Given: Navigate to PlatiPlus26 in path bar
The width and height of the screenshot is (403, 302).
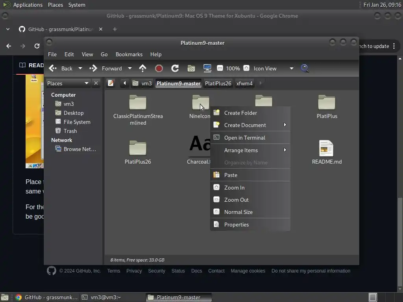Looking at the screenshot, I should [218, 83].
